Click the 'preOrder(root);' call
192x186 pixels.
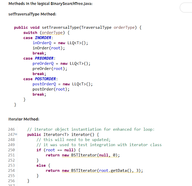coord(50,69)
